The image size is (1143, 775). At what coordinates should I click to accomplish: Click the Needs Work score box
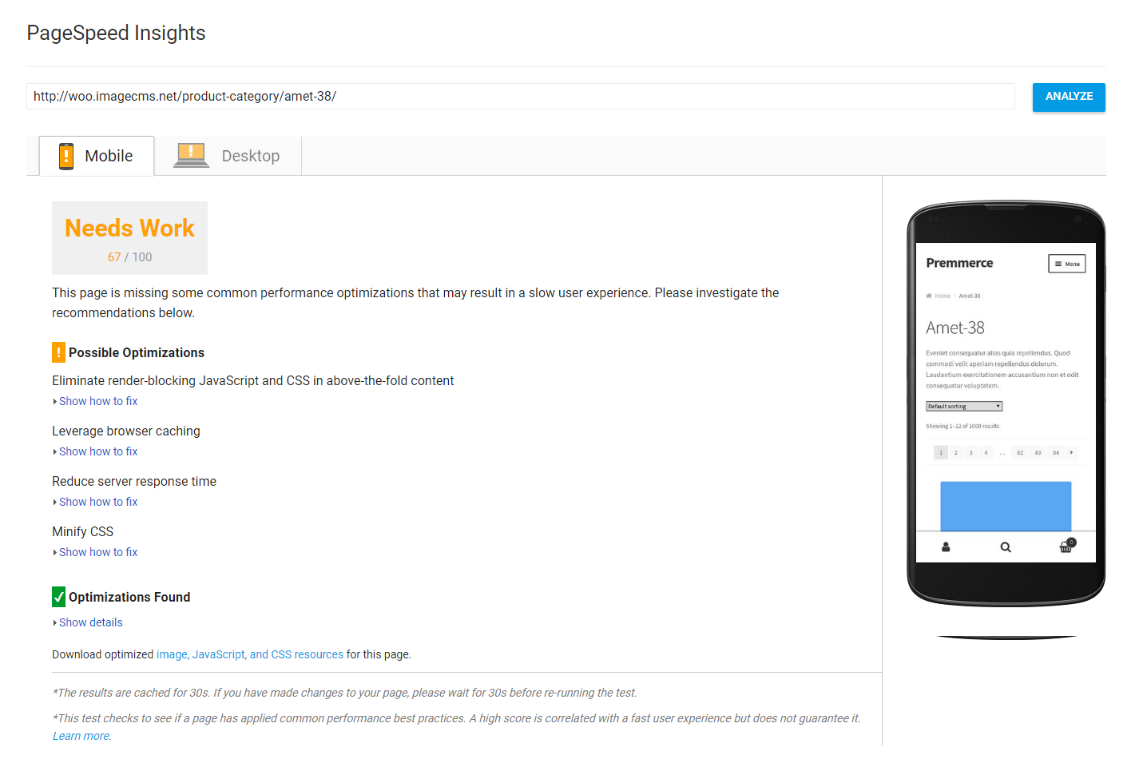(129, 238)
